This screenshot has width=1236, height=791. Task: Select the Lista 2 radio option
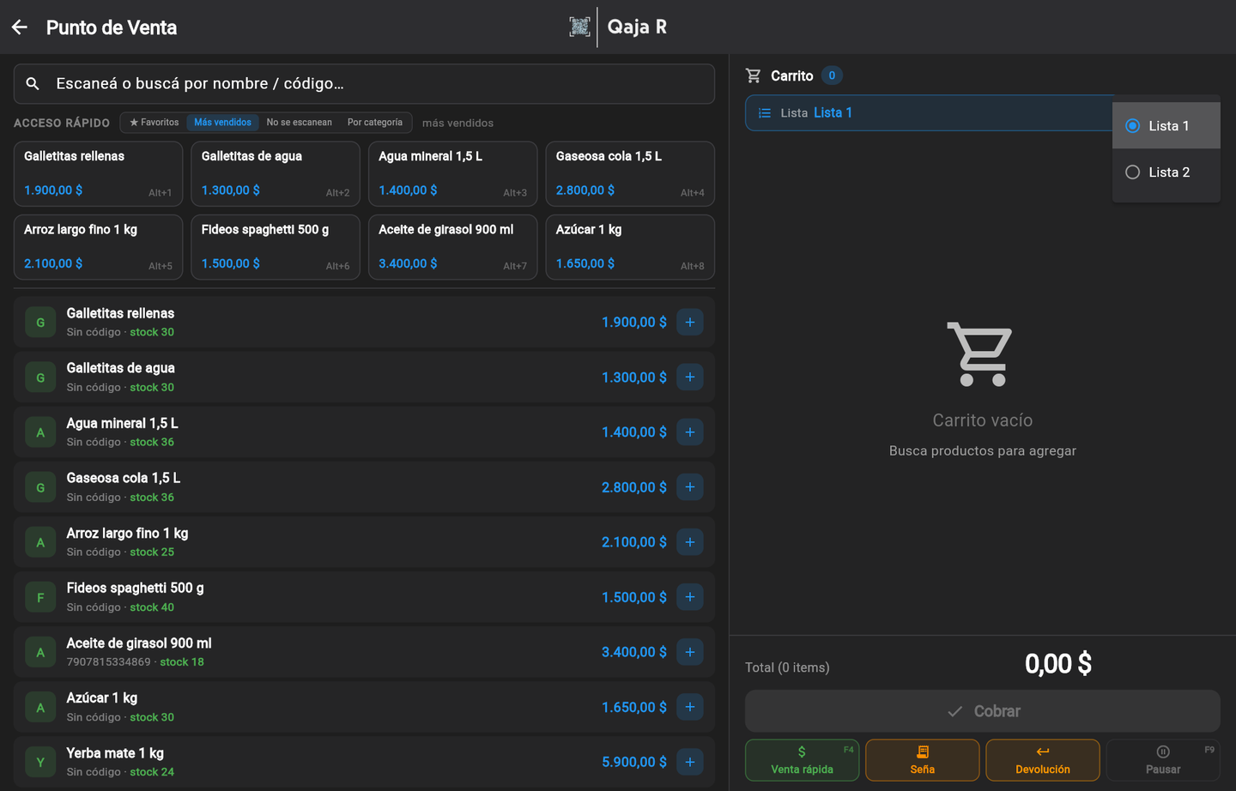click(x=1166, y=172)
